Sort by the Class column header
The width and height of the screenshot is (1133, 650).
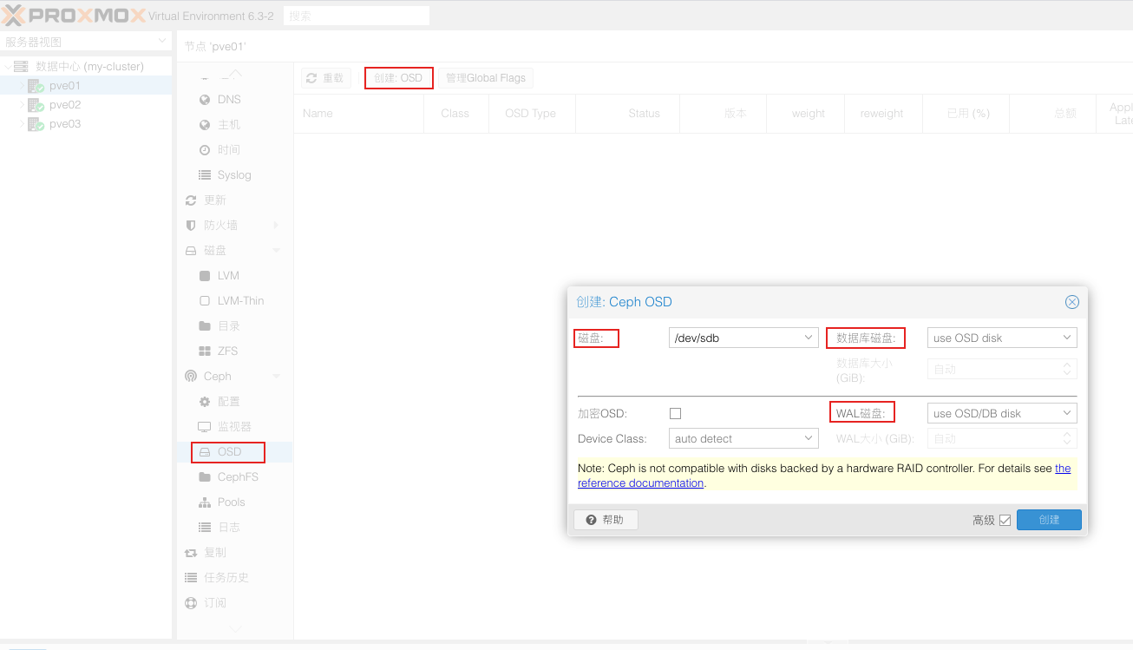[x=455, y=114]
